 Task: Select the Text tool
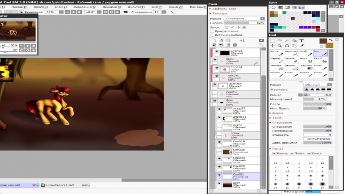pos(301,41)
